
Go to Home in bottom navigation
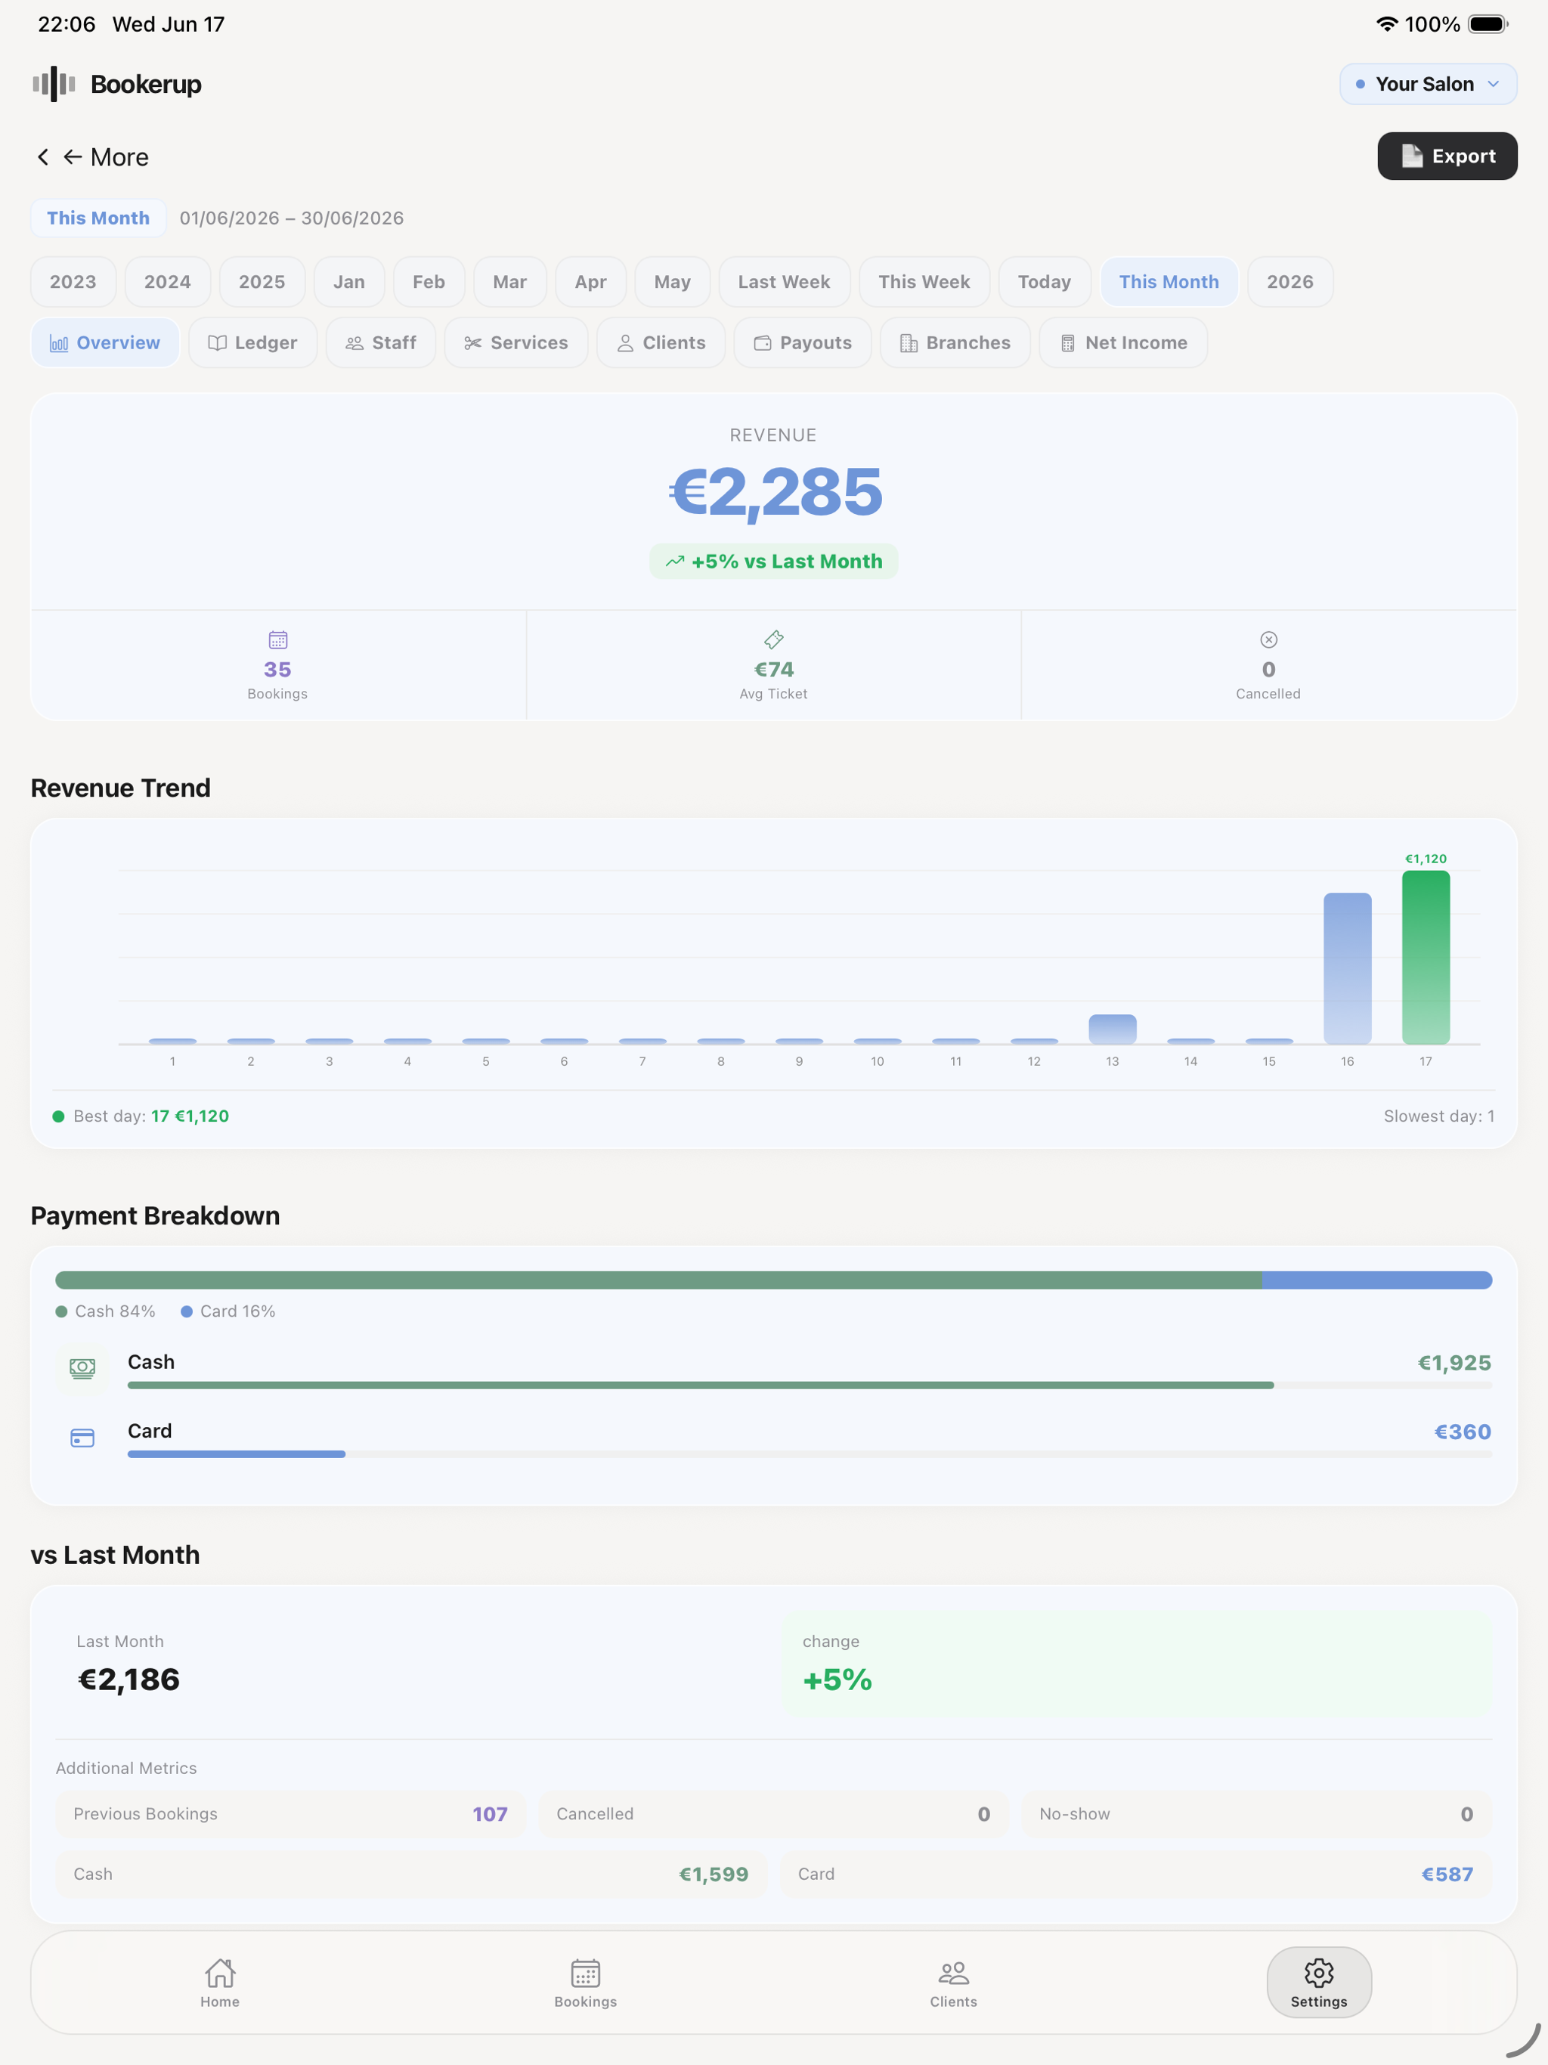click(221, 1983)
